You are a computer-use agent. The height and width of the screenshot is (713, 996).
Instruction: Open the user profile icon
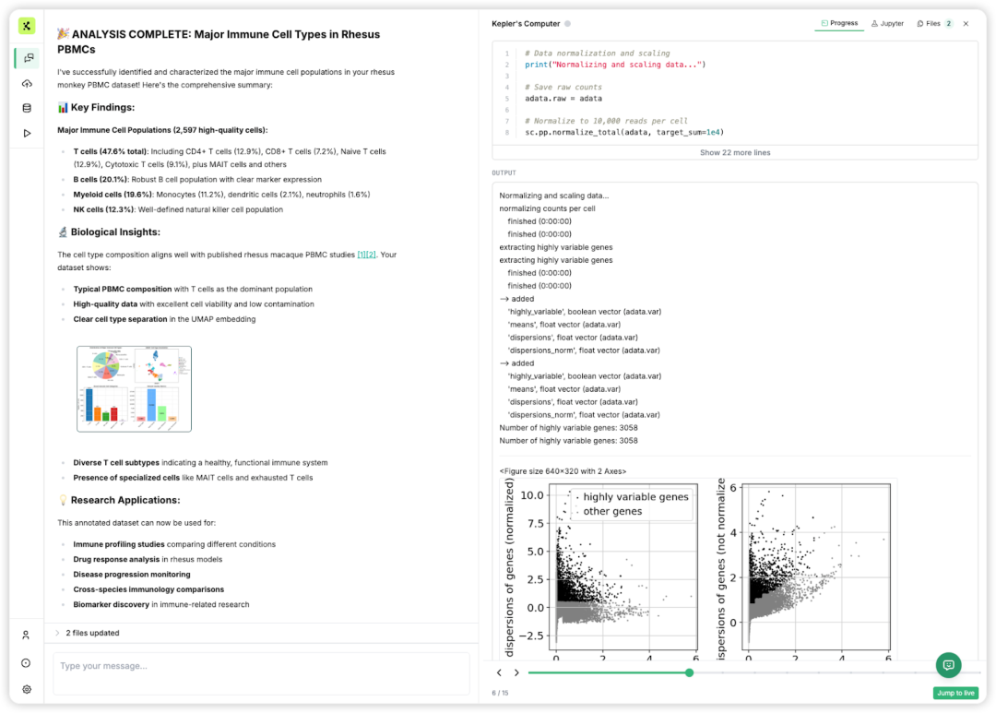pos(26,635)
